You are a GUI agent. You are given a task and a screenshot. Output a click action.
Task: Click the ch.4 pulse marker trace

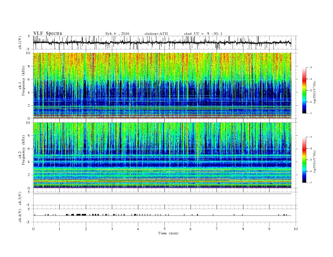tap(162, 215)
